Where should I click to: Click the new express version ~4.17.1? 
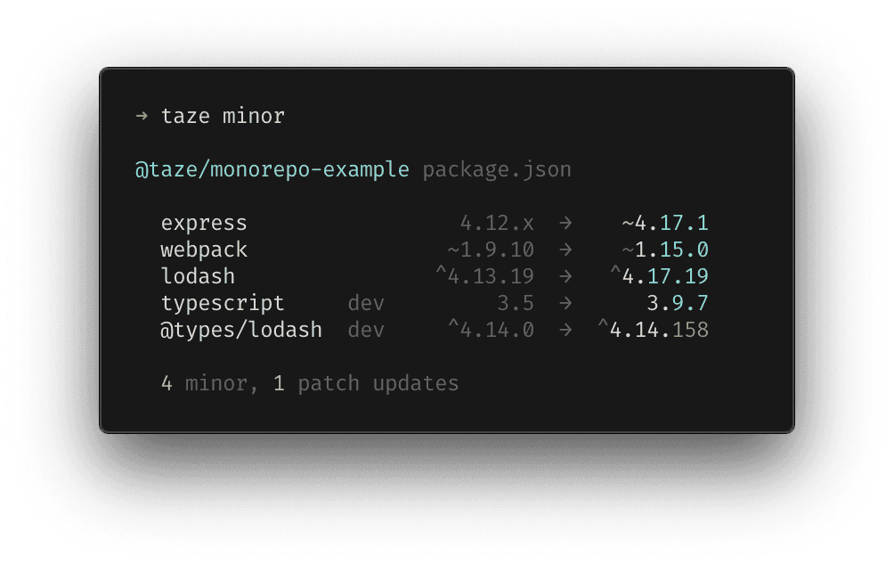[x=665, y=223]
